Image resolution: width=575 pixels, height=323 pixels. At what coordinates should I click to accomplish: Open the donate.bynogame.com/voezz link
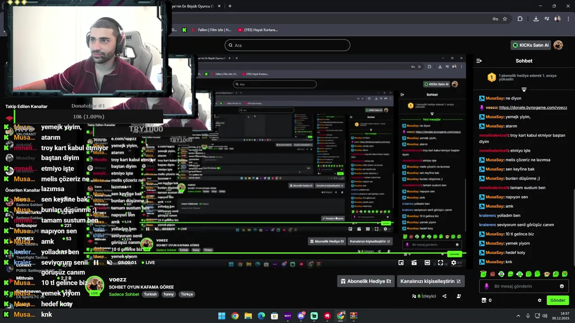[x=533, y=108]
